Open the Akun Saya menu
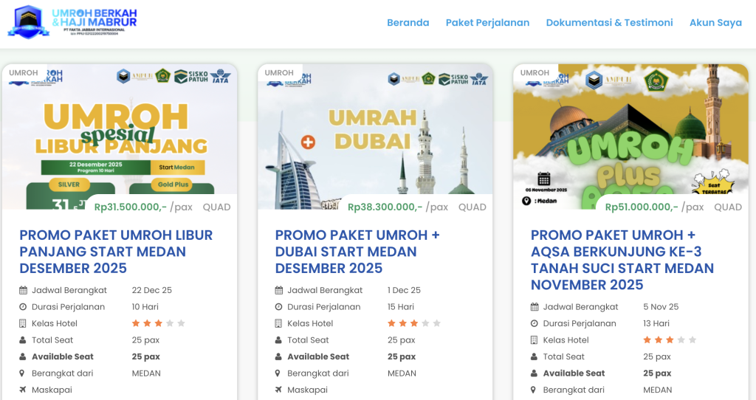This screenshot has height=400, width=756. (715, 23)
